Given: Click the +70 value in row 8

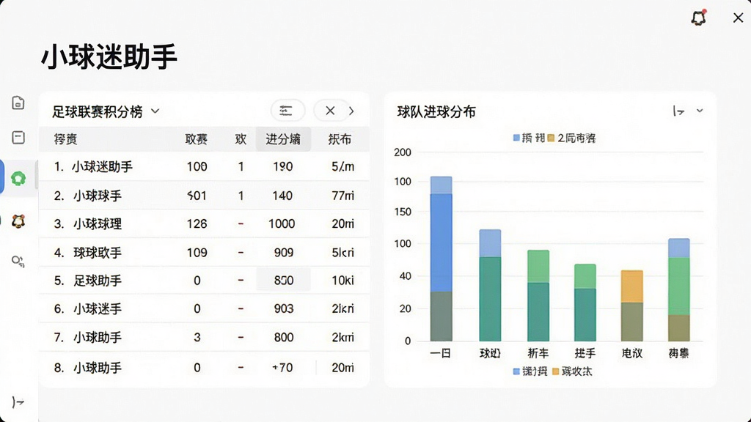Looking at the screenshot, I should [282, 368].
